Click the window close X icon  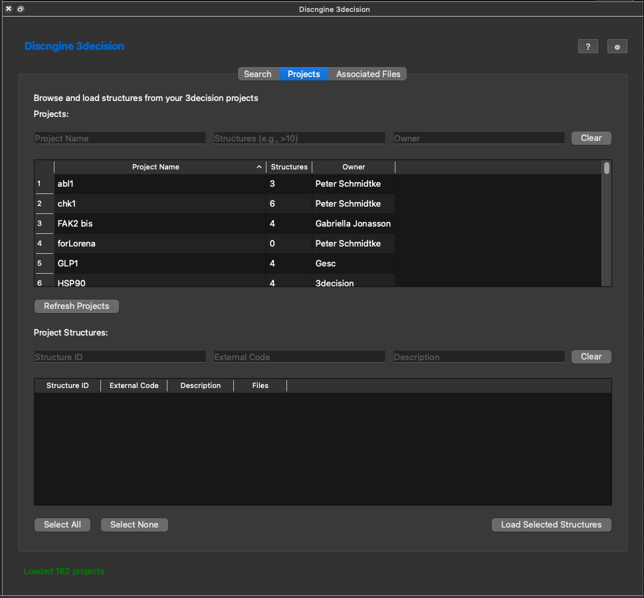pos(9,9)
